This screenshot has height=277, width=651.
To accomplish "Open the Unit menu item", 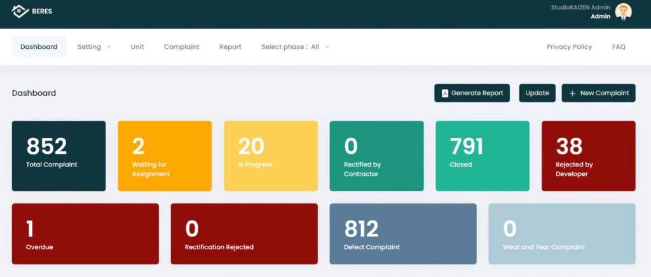I will pyautogui.click(x=137, y=47).
